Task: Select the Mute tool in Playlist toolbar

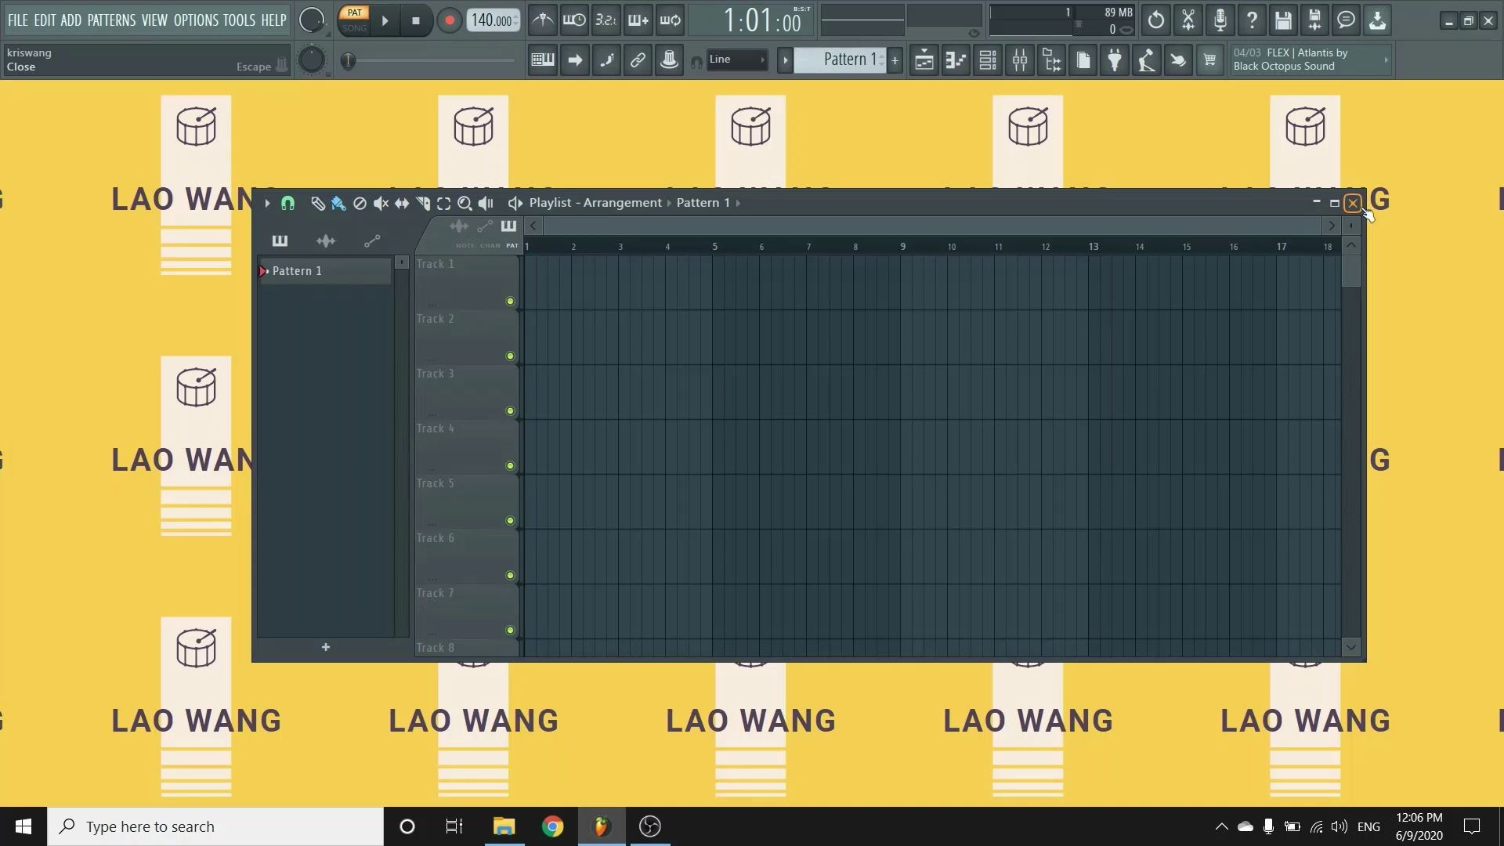Action: (x=381, y=203)
